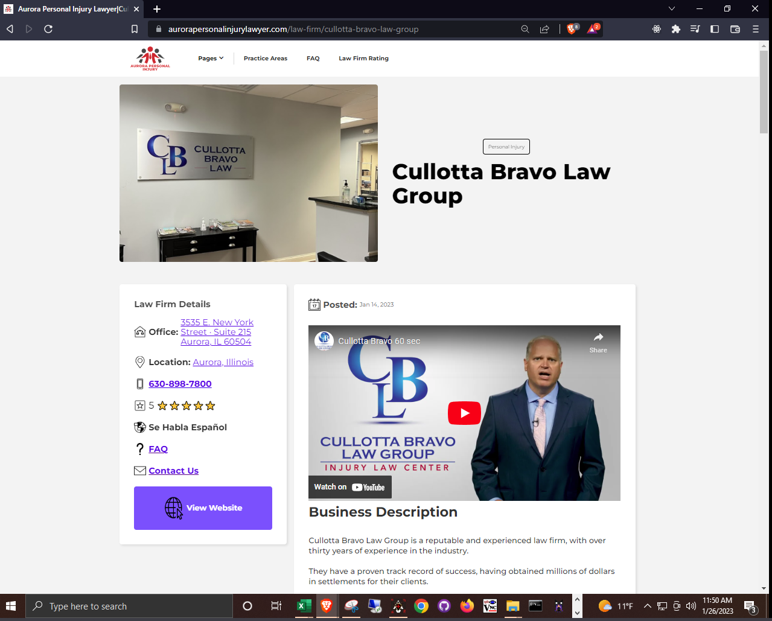Click the scroll-down arrow of the page scrollbar

point(764,588)
